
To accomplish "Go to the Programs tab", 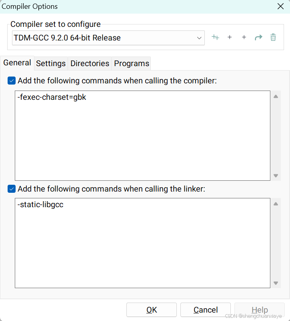I will [x=132, y=63].
